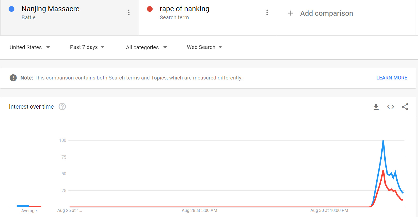Open help tooltip for Interest over time
418x217 pixels.
[x=62, y=106]
